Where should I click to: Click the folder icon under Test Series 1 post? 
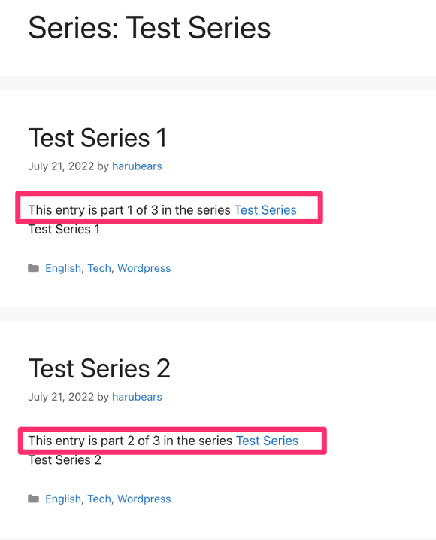point(33,268)
